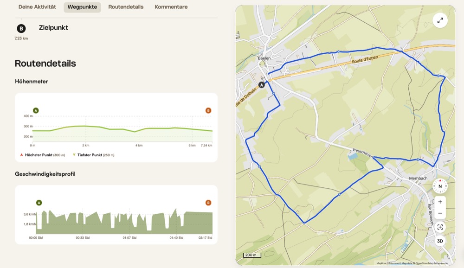Expand the map to fullscreen
This screenshot has height=268, width=464.
(440, 20)
